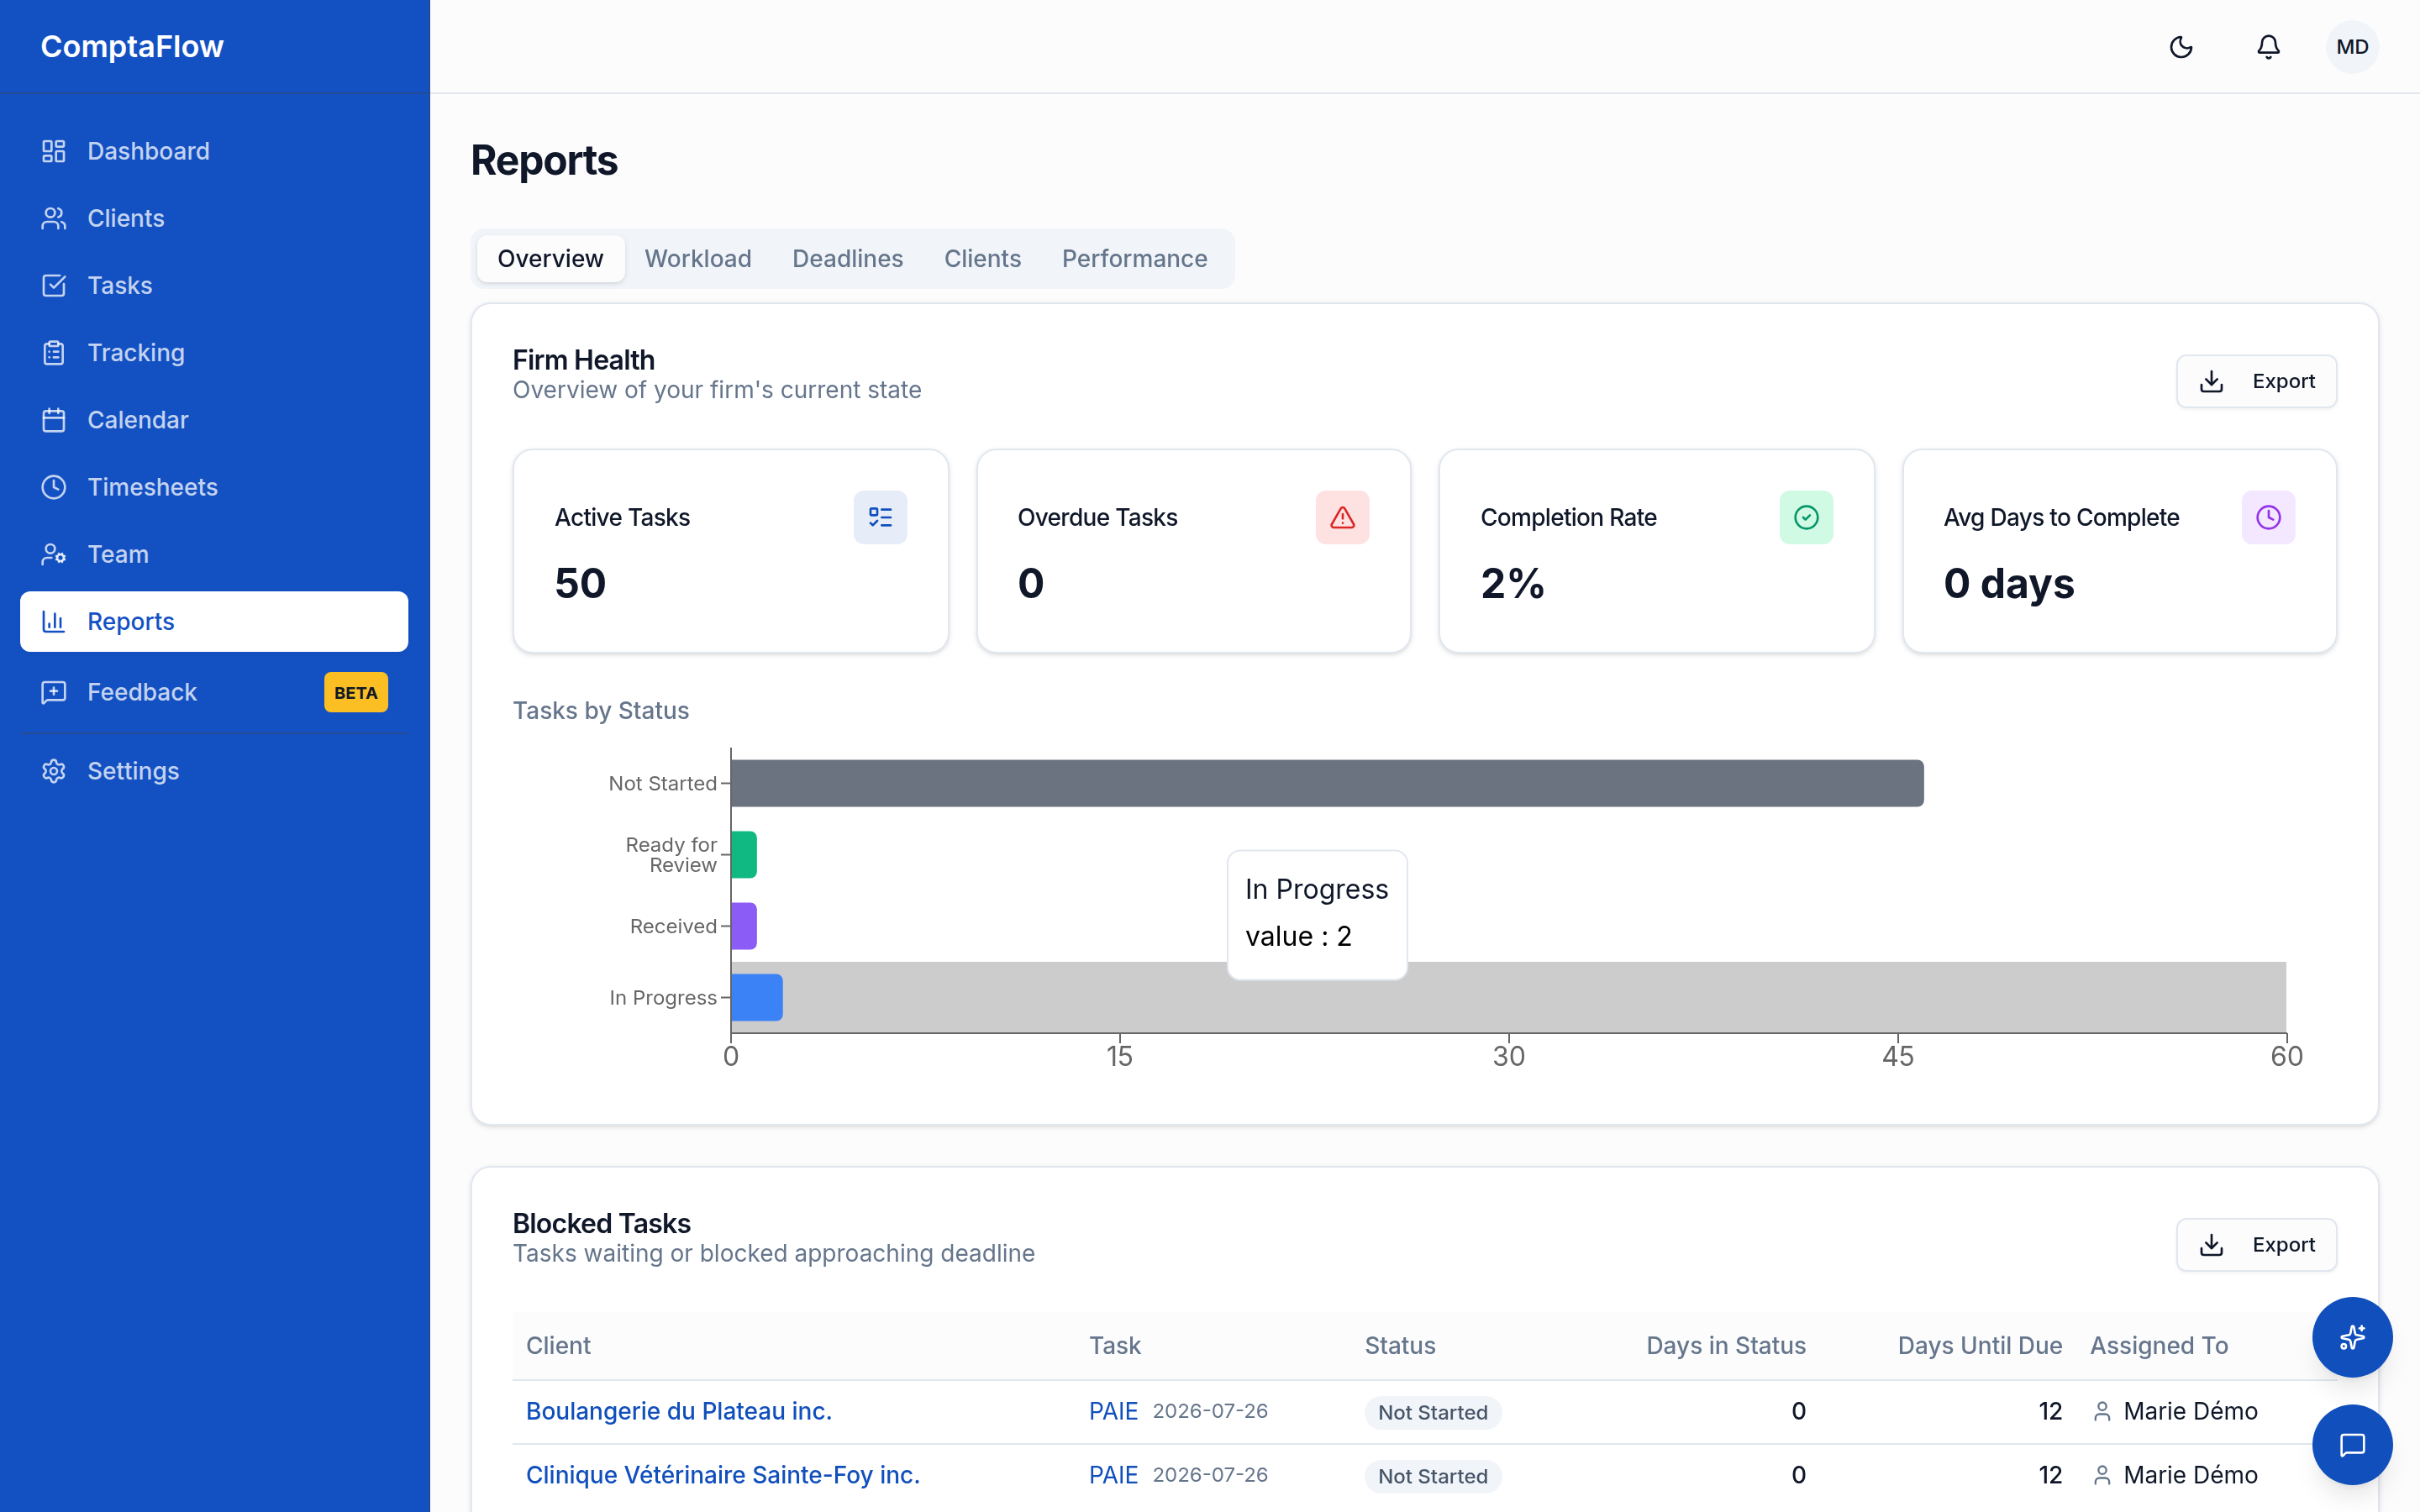
Task: Open Clinique Vétérinaire Sainte-Foy inc. client link
Action: pos(723,1475)
